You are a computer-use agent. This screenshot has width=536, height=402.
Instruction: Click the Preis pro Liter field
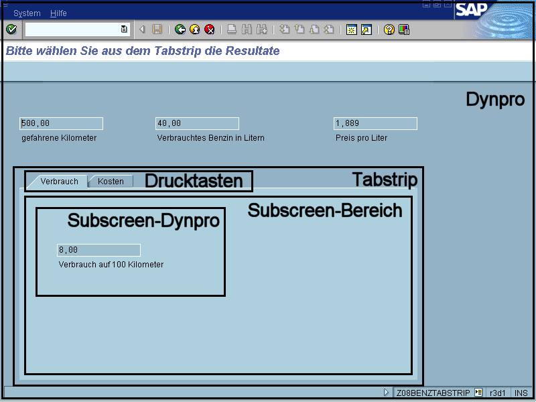click(375, 123)
